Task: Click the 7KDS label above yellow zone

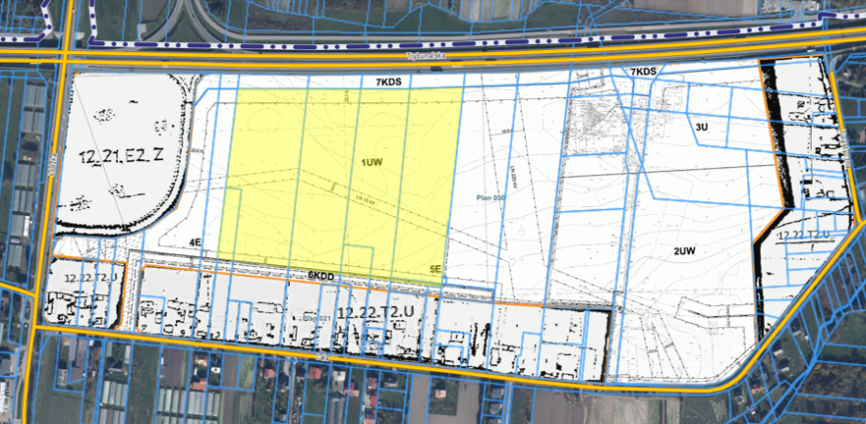Action: 390,82
